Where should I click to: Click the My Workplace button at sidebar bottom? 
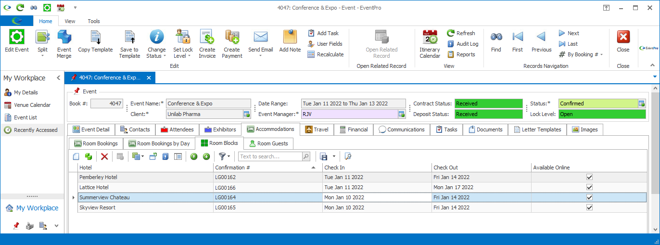click(x=32, y=208)
